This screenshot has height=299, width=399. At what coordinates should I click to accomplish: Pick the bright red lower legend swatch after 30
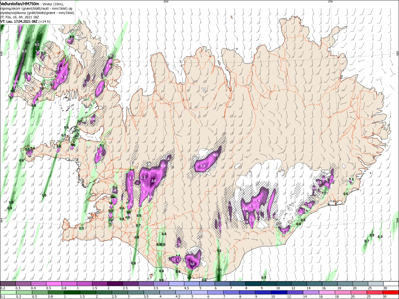pos(391,292)
